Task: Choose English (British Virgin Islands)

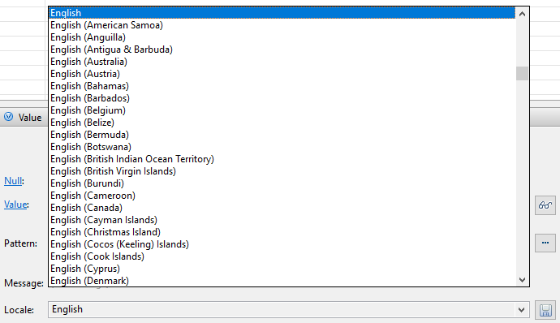Action: (282, 171)
